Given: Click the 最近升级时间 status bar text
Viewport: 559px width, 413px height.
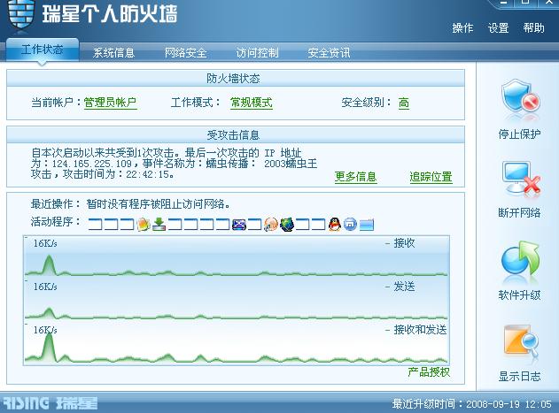Looking at the screenshot, I should point(471,404).
